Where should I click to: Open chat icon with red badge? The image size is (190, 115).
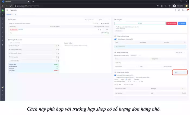click(187, 10)
